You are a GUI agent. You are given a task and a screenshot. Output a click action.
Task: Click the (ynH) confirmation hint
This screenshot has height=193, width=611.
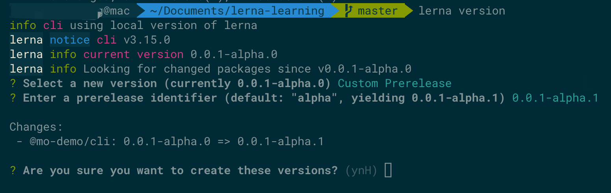click(361, 171)
